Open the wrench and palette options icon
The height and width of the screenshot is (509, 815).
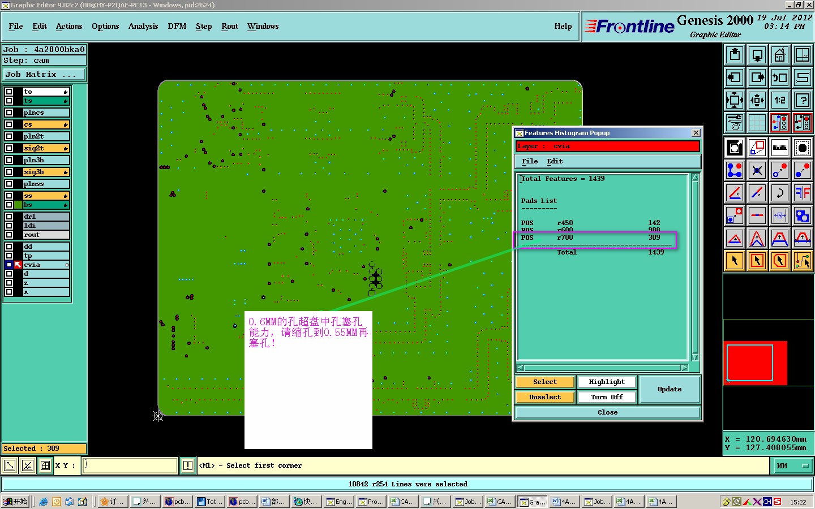coord(734,122)
